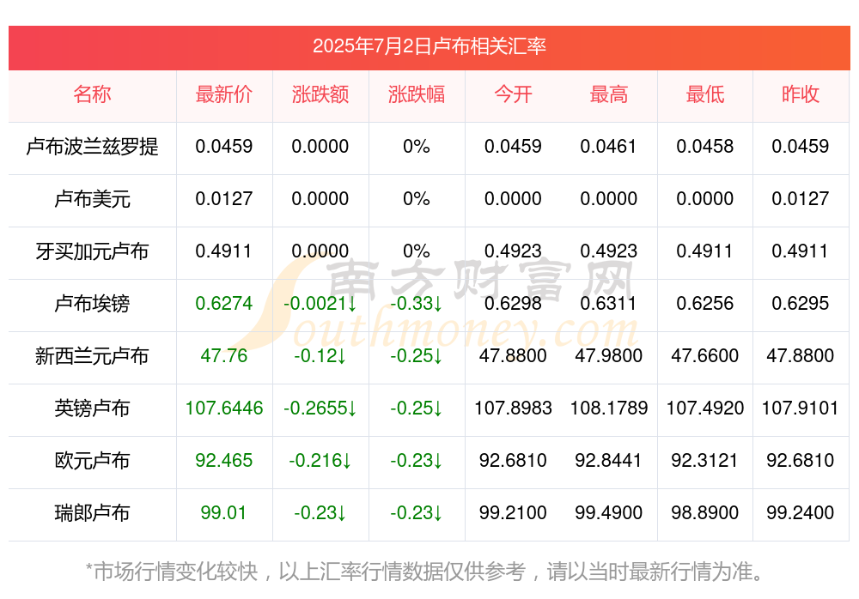Click latest price 0.0127 for 卢布美元
Viewport: 859px width, 599px height.
click(223, 199)
